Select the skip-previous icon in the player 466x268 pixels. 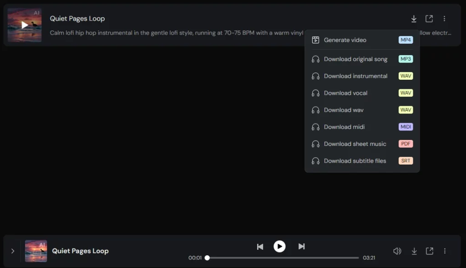pyautogui.click(x=260, y=246)
